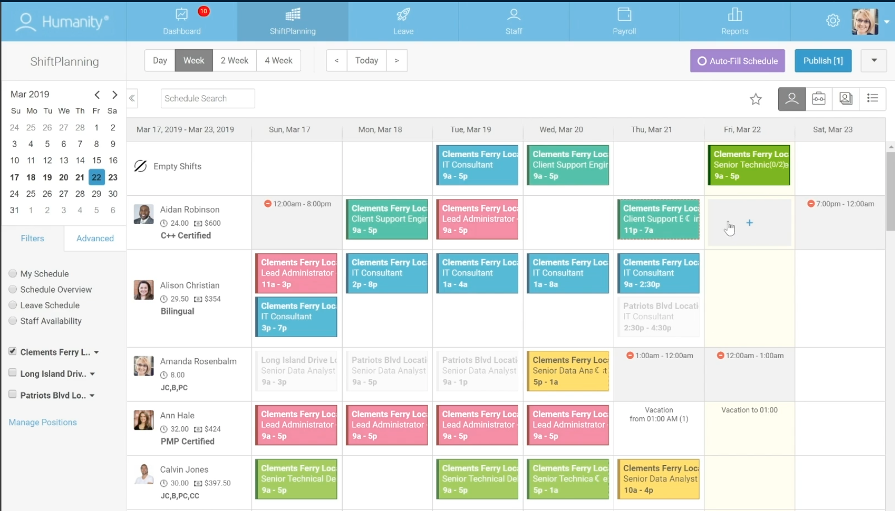895x511 pixels.
Task: Click the Schedule Search field
Action: click(x=208, y=98)
